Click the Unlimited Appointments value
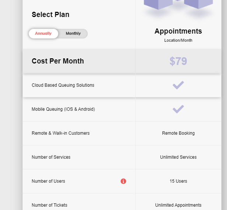Screen dimensions: 227x210 178,205
